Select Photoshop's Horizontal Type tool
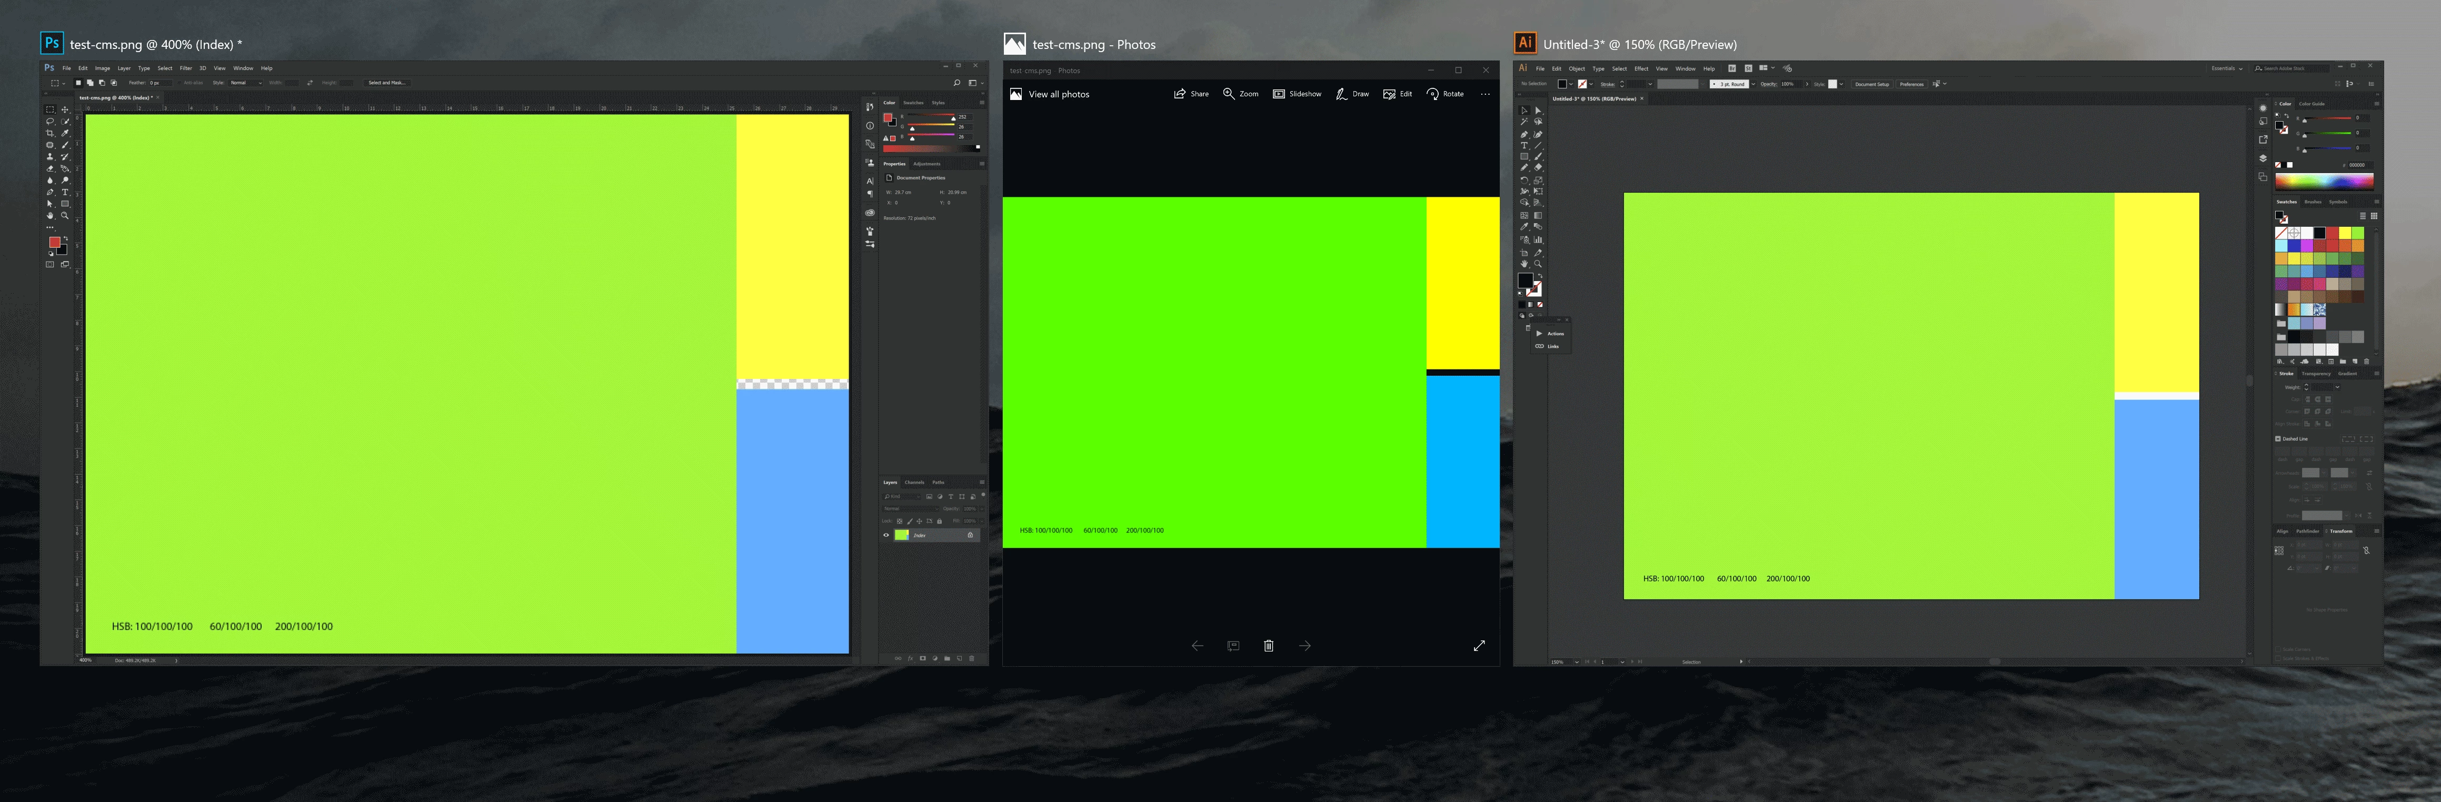Viewport: 2441px width, 802px height. tap(65, 192)
